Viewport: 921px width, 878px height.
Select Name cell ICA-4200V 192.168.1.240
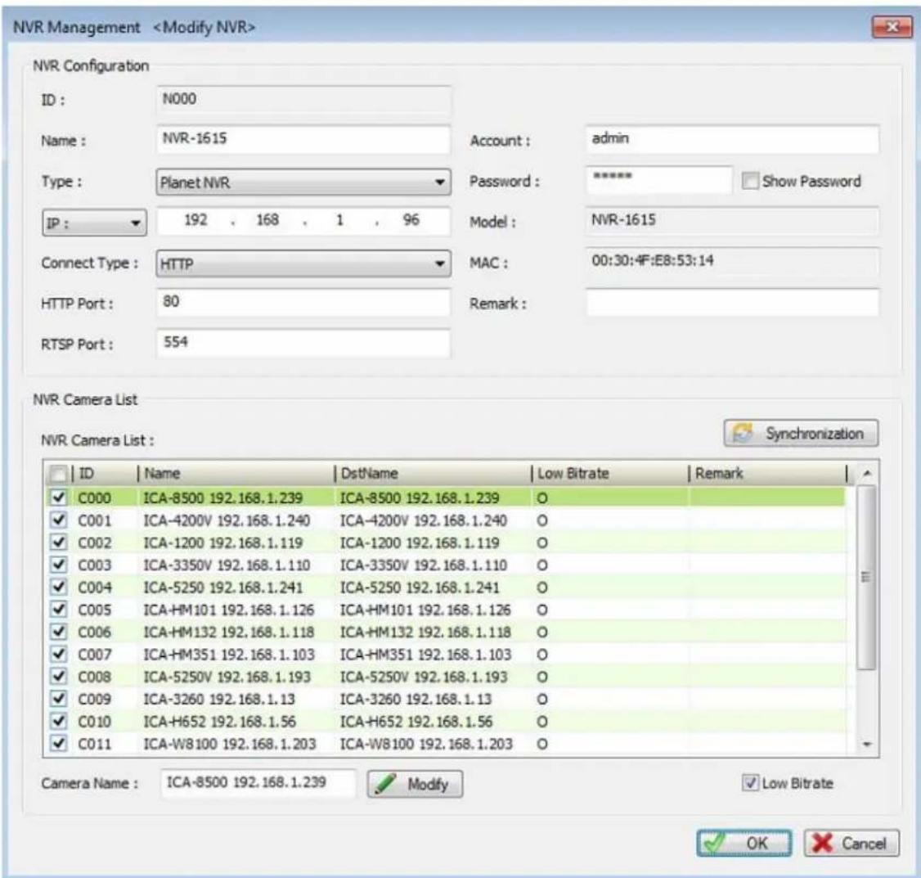[227, 520]
